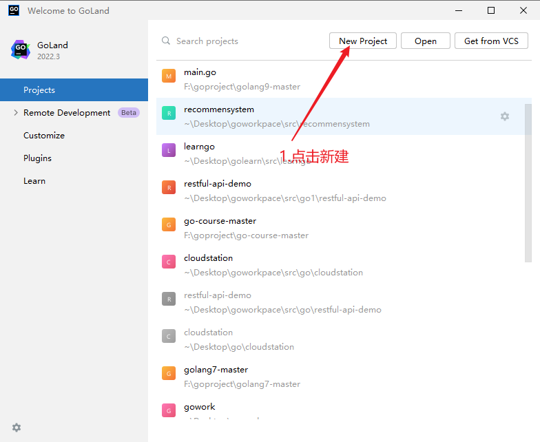Click the GoLand 2022.3 version text
Image resolution: width=540 pixels, height=442 pixels.
coord(48,56)
